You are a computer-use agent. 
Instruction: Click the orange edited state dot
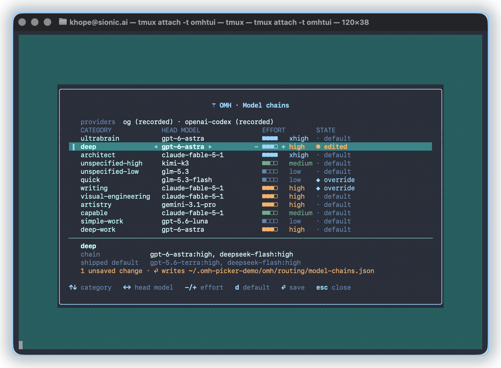point(318,147)
